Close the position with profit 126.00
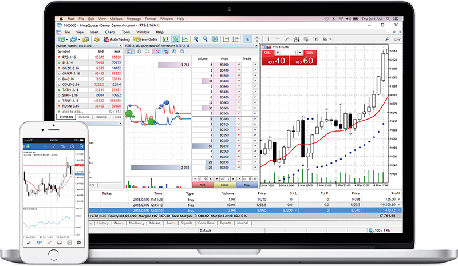The height and width of the screenshot is (266, 458). [399, 200]
